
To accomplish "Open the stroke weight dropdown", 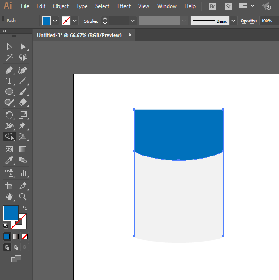I will point(132,21).
